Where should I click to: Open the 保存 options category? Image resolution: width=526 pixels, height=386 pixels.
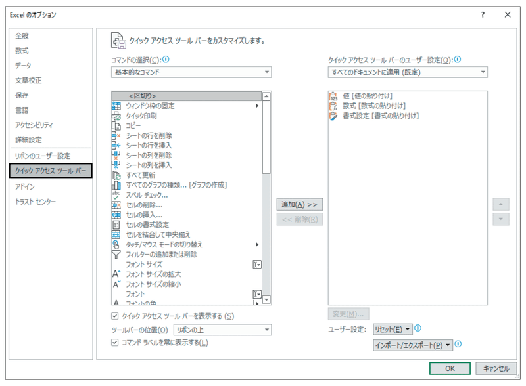coord(22,95)
